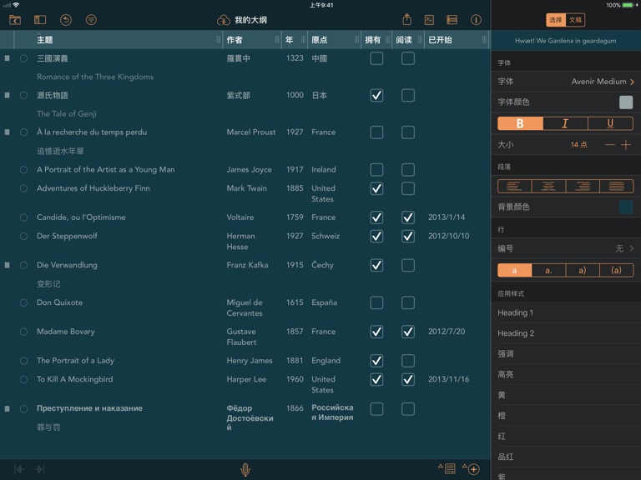This screenshot has width=641, height=480.
Task: Check 阅读 box for Marcel Proust row
Action: (408, 132)
